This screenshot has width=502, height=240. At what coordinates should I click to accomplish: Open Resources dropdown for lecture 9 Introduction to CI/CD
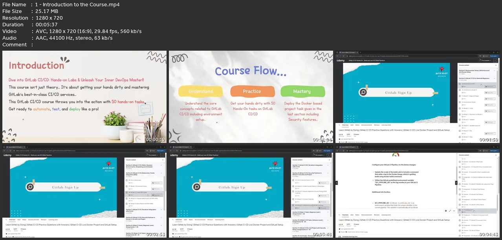(490, 86)
